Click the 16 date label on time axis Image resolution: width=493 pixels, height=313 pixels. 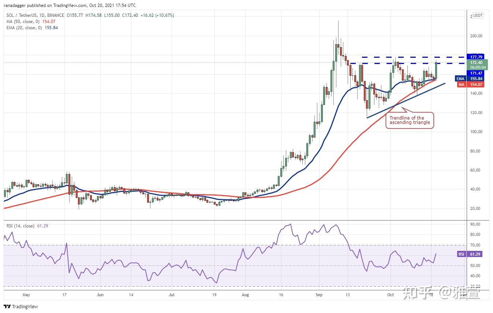pos(281,294)
